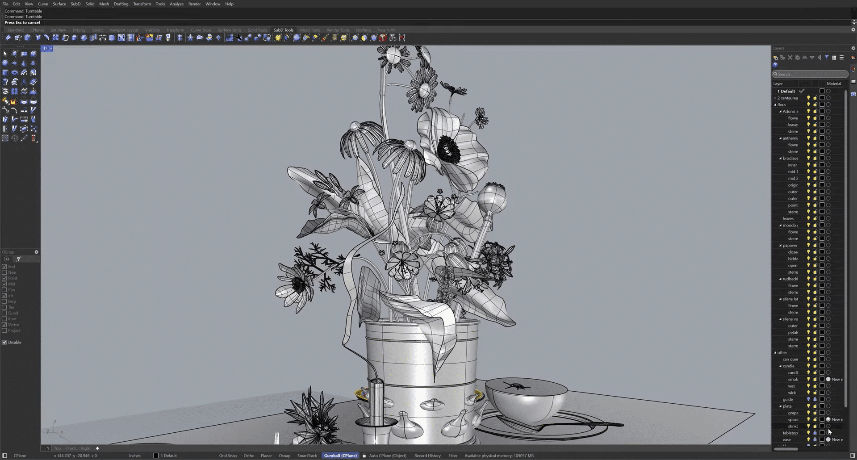Screen dimensions: 857x460
Task: Click the layer filter funnel icon
Action: coord(827,58)
